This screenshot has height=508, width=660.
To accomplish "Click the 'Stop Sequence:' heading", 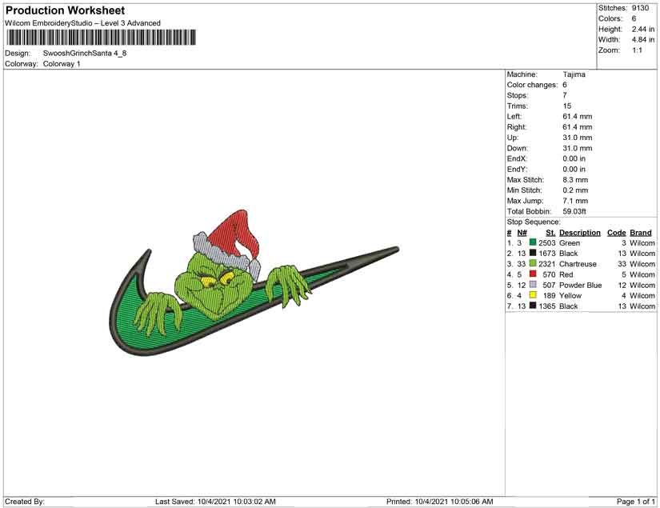I will 534,222.
